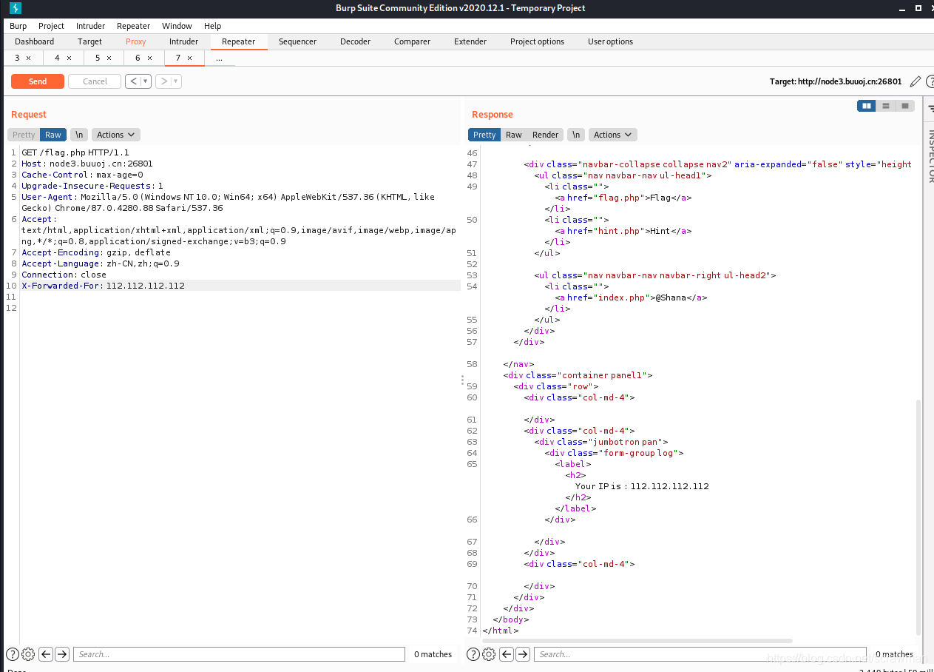Switch to side-by-side layout icon
934x672 pixels.
pyautogui.click(x=866, y=107)
